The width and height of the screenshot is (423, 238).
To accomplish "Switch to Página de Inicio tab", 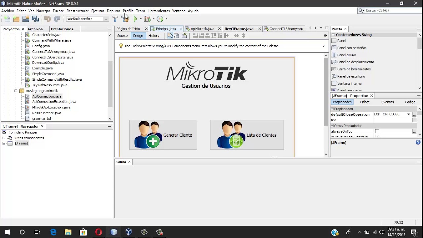I will (128, 29).
